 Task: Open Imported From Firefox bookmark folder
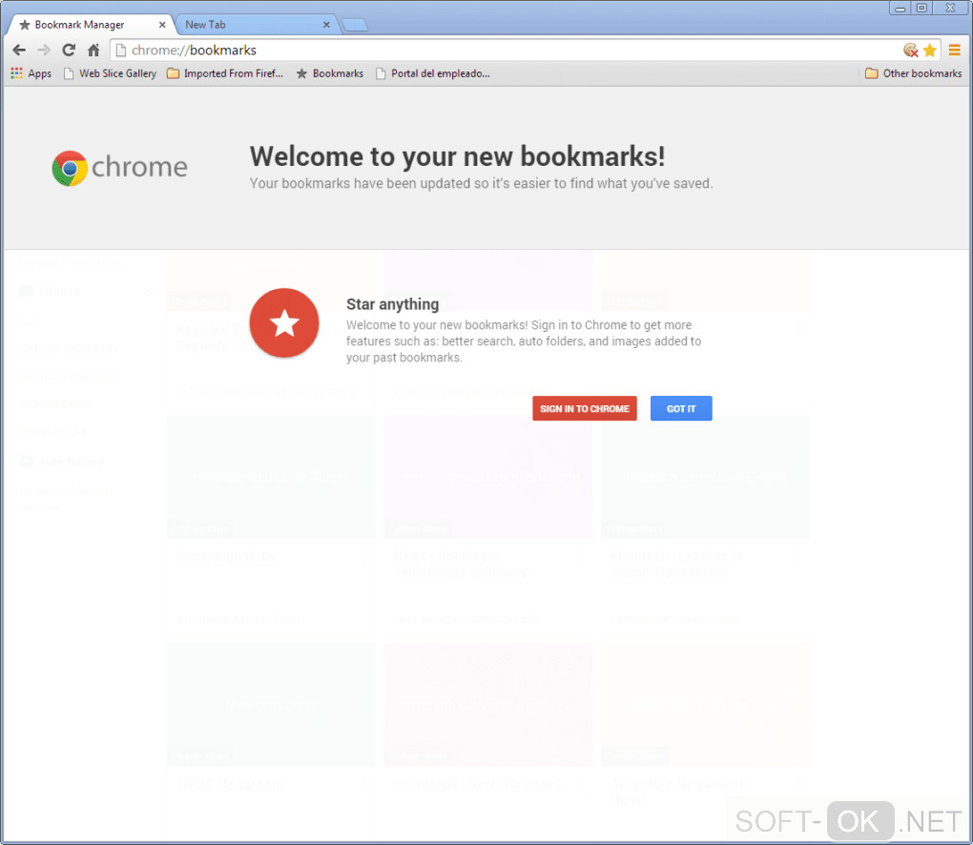[225, 73]
